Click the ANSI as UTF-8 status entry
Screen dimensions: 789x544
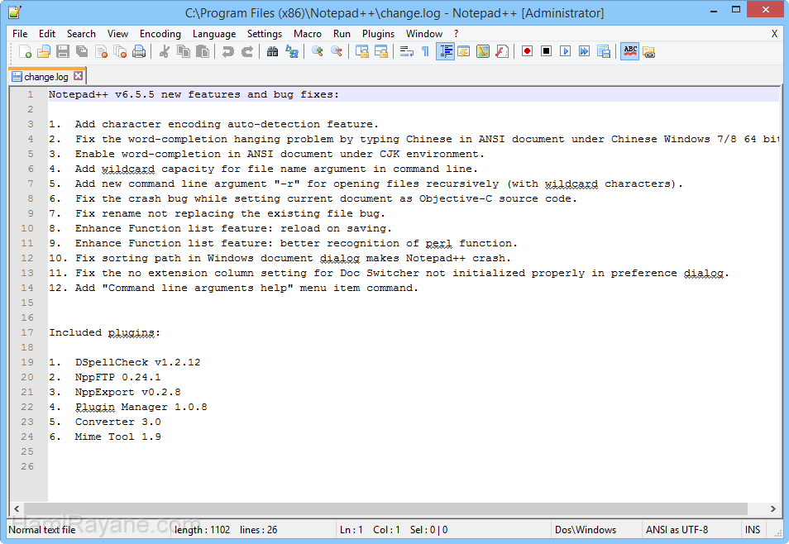pos(677,529)
